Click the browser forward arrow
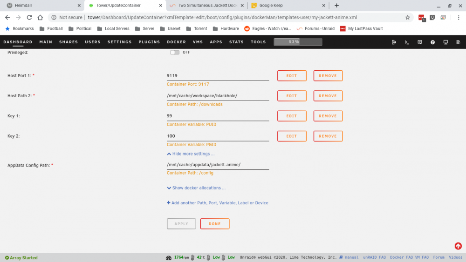This screenshot has width=466, height=262. (x=19, y=18)
